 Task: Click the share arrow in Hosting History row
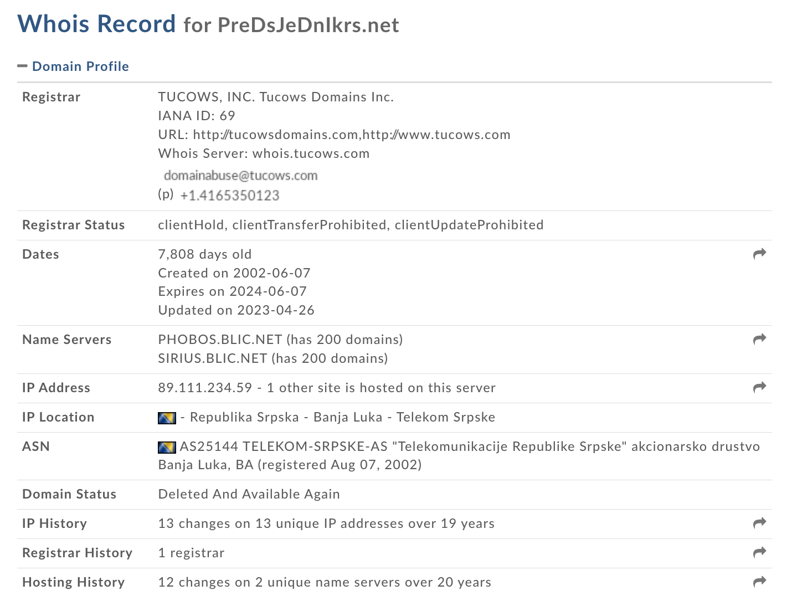click(x=759, y=582)
